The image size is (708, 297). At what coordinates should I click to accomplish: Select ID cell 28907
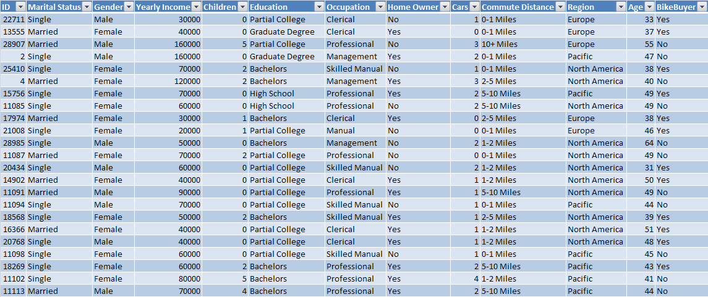click(x=13, y=44)
